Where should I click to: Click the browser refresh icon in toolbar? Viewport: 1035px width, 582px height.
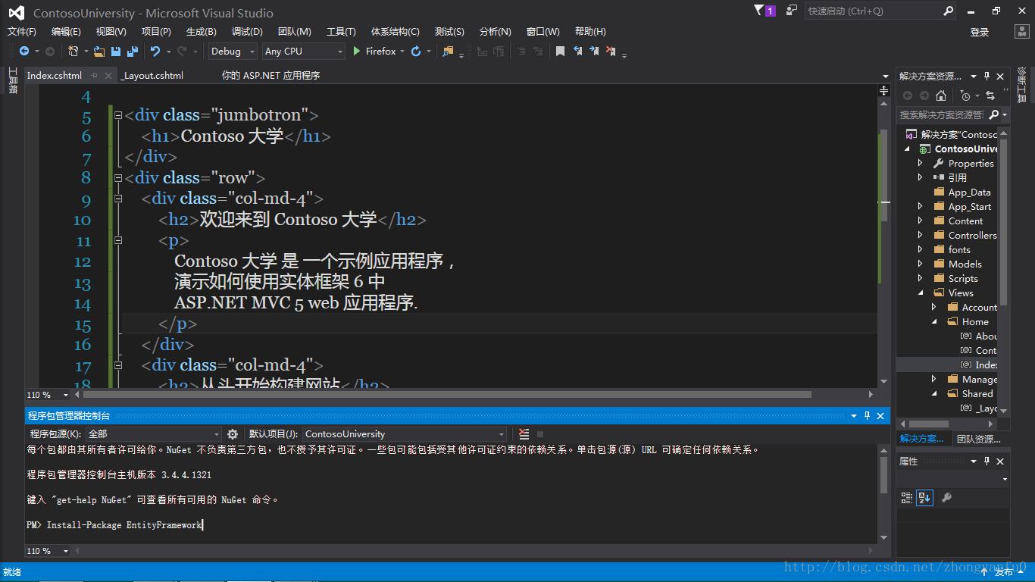pyautogui.click(x=416, y=52)
